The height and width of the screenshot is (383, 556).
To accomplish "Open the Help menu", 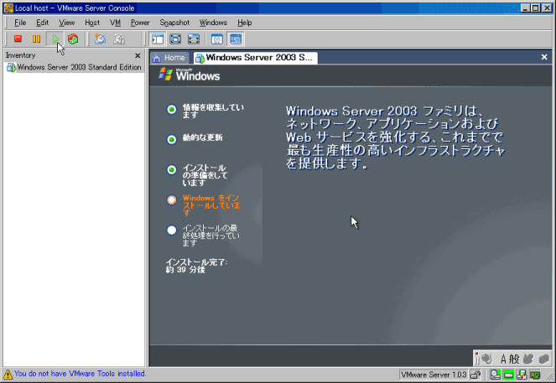I will 245,23.
